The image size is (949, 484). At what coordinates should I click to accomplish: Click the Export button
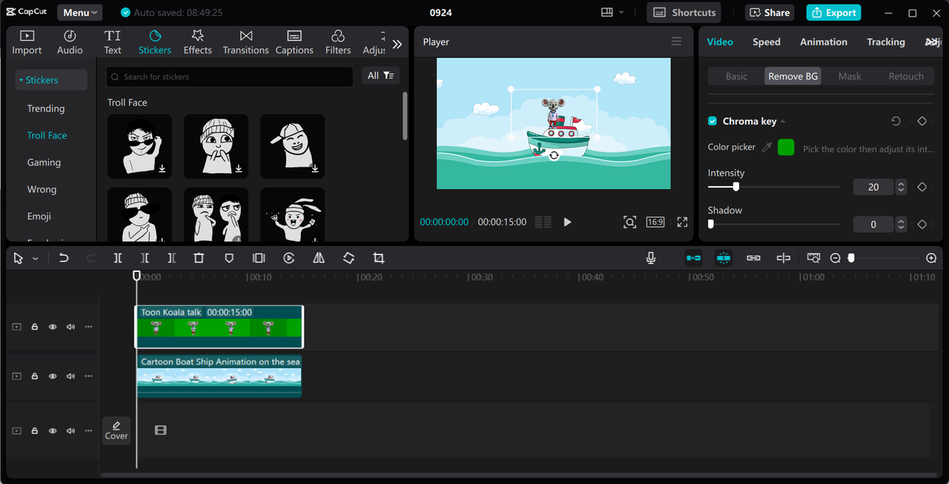point(833,13)
